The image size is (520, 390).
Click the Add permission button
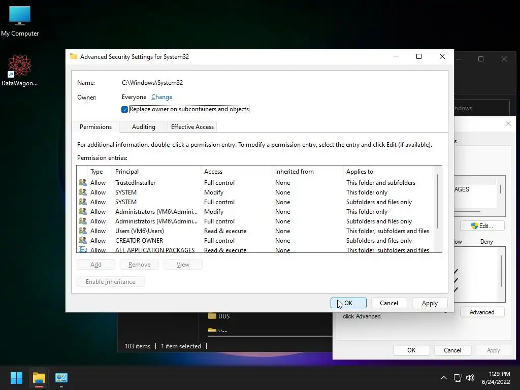click(96, 264)
